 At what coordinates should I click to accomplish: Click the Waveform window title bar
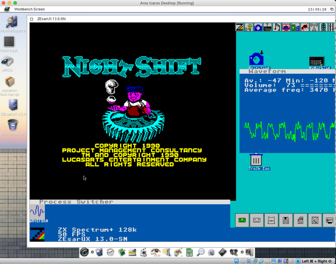pos(287,71)
